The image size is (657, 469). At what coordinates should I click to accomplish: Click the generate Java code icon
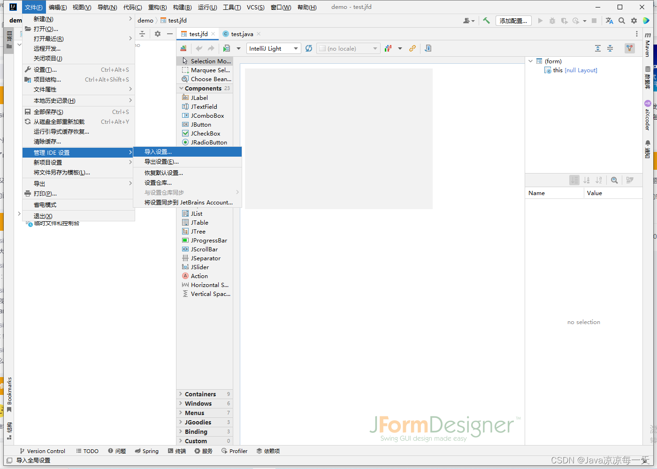point(428,48)
